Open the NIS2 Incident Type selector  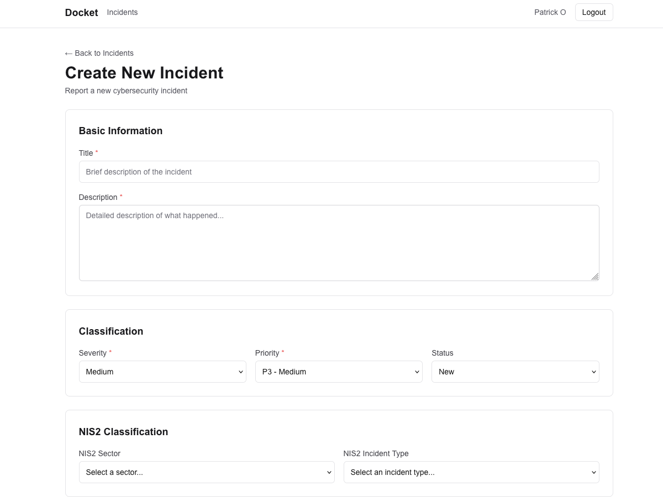(x=471, y=472)
